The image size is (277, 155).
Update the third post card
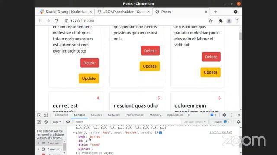pos(211,72)
